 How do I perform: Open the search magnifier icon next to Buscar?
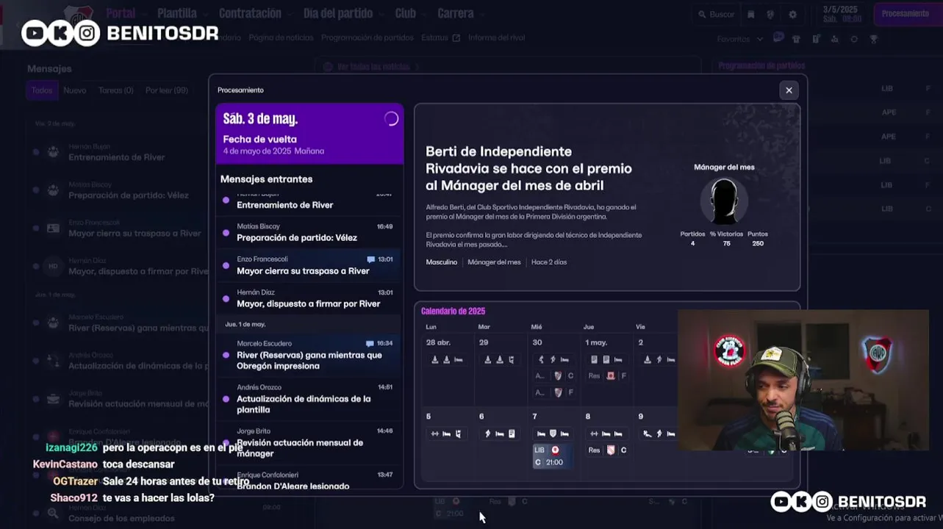click(702, 15)
